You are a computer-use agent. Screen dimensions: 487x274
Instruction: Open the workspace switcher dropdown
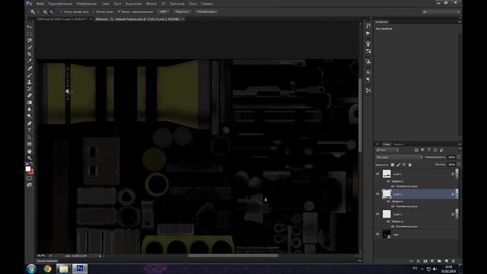pos(441,12)
